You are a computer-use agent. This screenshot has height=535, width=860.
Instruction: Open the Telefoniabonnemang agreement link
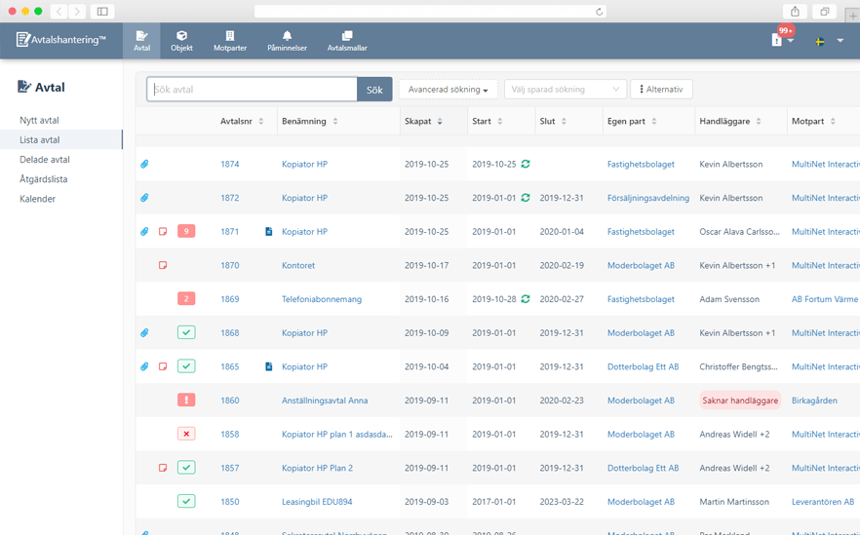[x=321, y=299]
